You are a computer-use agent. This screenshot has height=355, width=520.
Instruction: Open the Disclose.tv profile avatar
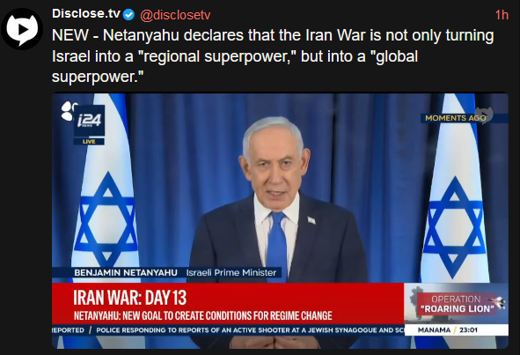pyautogui.click(x=22, y=29)
